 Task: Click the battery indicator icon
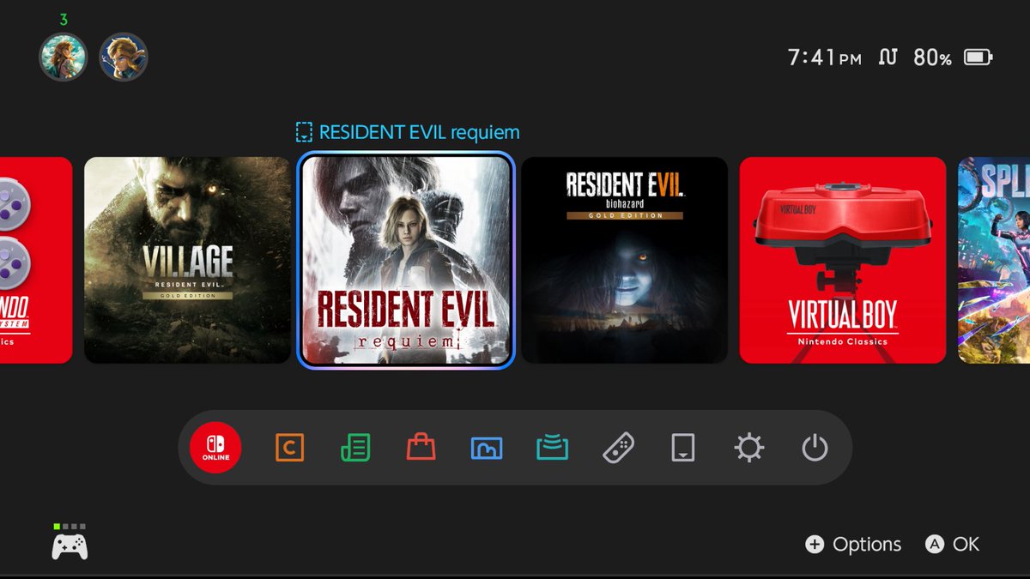(978, 57)
